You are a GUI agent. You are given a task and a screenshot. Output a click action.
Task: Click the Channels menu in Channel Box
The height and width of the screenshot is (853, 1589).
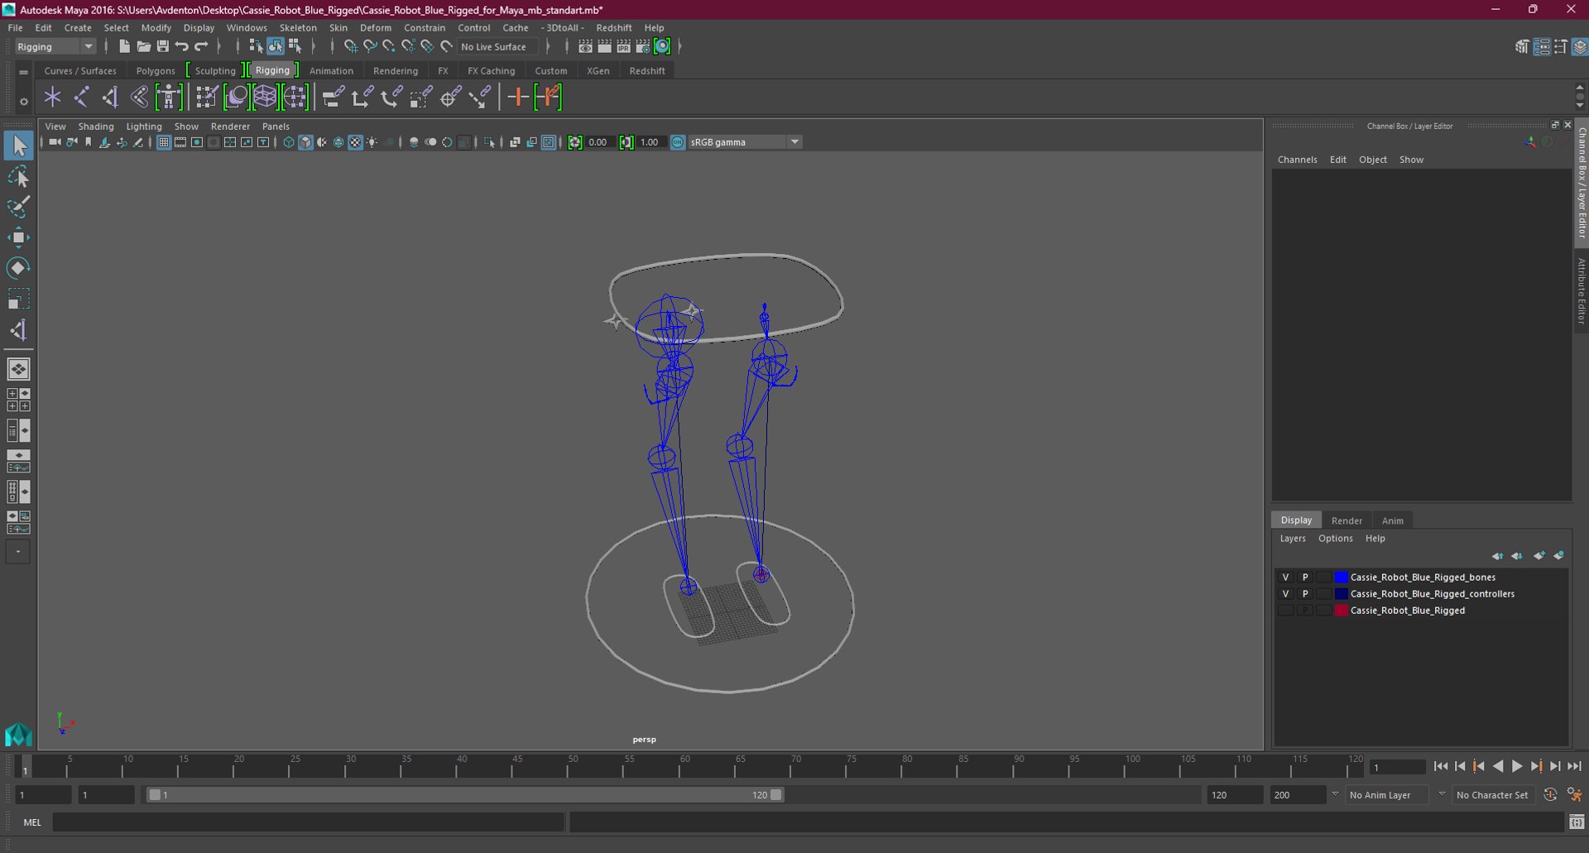[1297, 160]
